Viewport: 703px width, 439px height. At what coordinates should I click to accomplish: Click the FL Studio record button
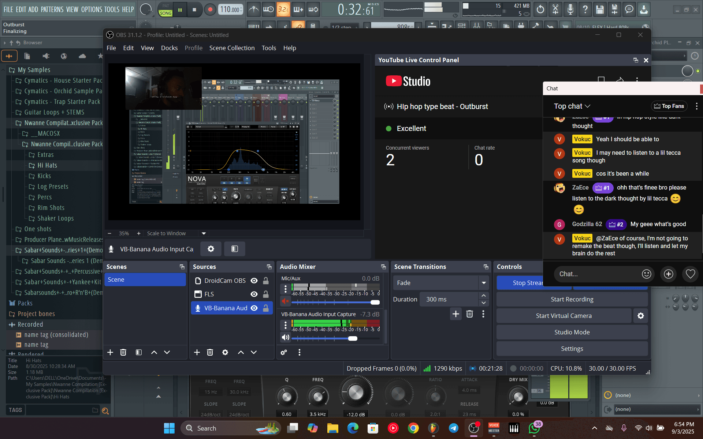point(210,10)
